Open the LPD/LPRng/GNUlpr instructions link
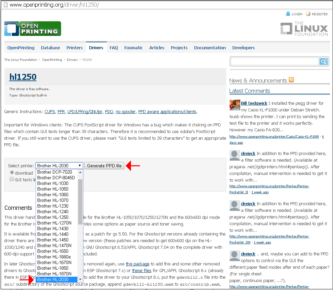This screenshot has width=333, height=290. coord(85,111)
